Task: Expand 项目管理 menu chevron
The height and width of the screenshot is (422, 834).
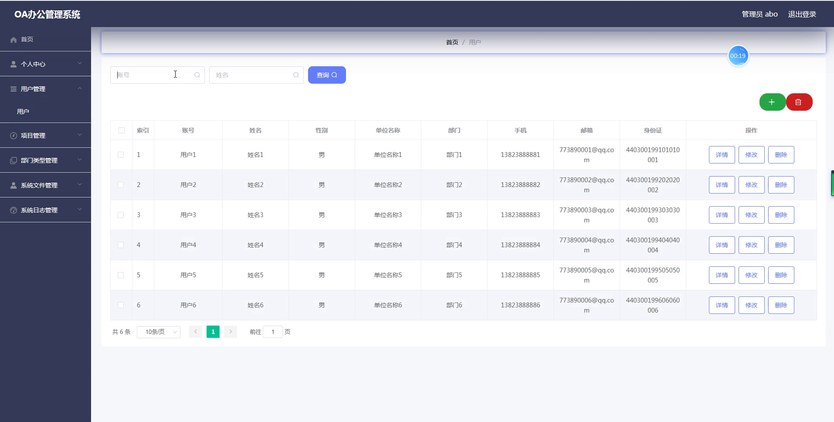Action: click(80, 135)
